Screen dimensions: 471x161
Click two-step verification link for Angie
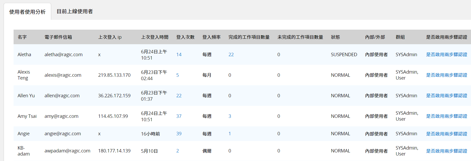pyautogui.click(x=446, y=134)
